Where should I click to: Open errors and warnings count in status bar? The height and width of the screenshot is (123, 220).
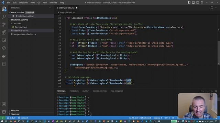click(11, 118)
